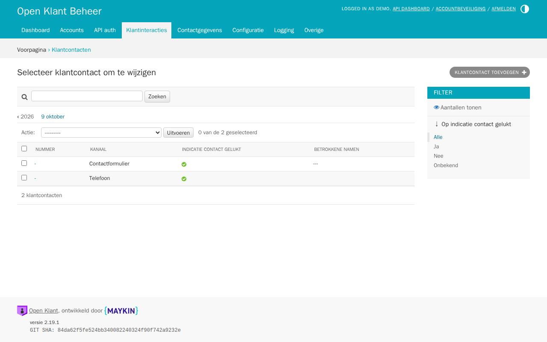Open the Overige menu
The image size is (547, 342).
pos(314,30)
